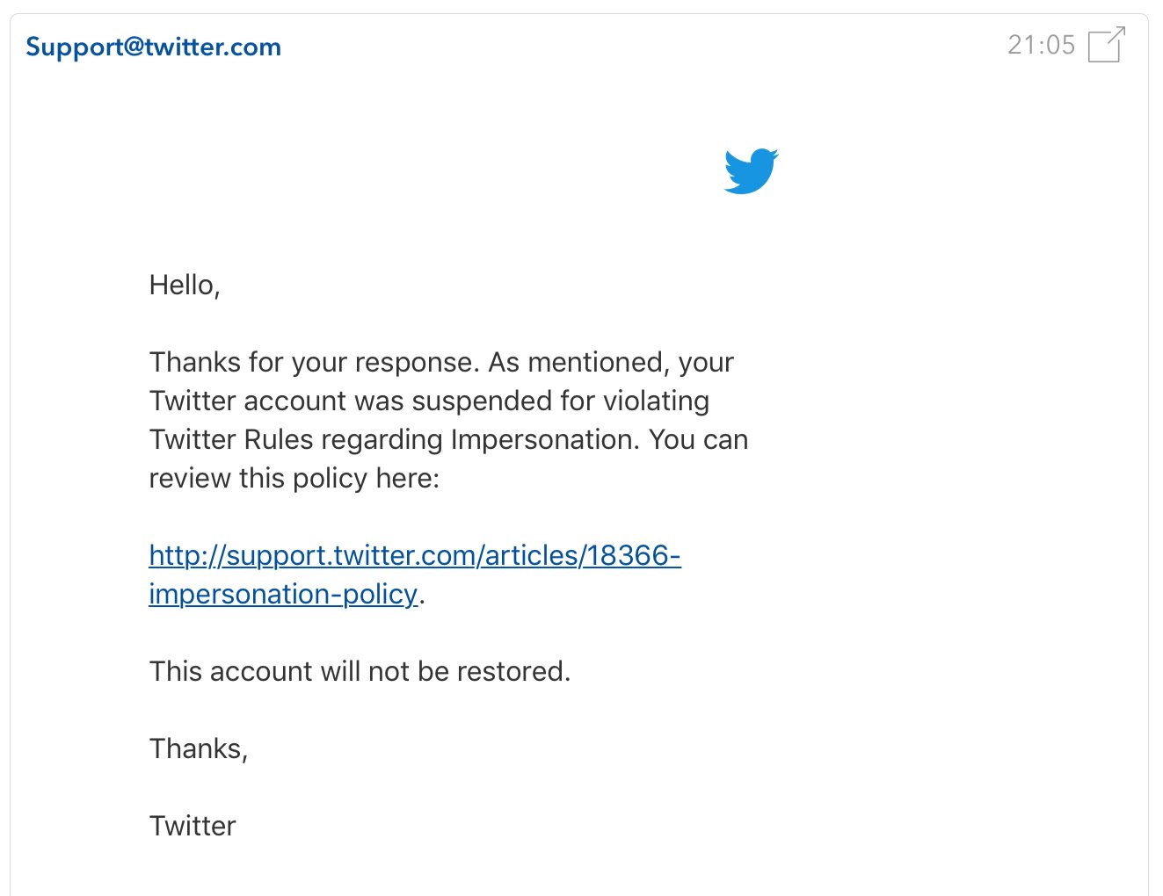This screenshot has width=1163, height=896.
Task: Click the words "You can" after Impersonation
Action: (699, 439)
